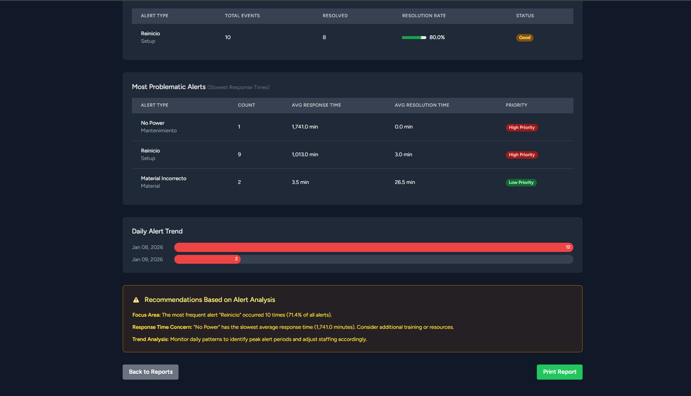Click the Jan 08, 2026 trend bar
The image size is (691, 396).
click(373, 247)
